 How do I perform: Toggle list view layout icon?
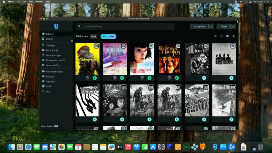pyautogui.click(x=215, y=36)
